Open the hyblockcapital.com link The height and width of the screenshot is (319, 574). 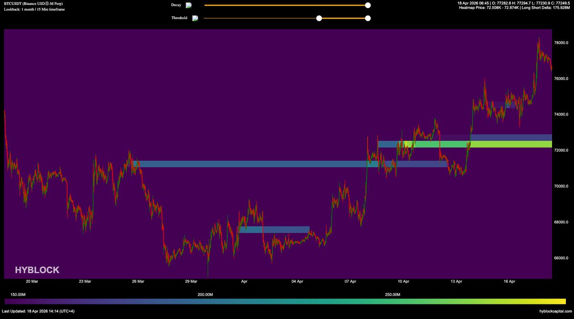(555, 311)
